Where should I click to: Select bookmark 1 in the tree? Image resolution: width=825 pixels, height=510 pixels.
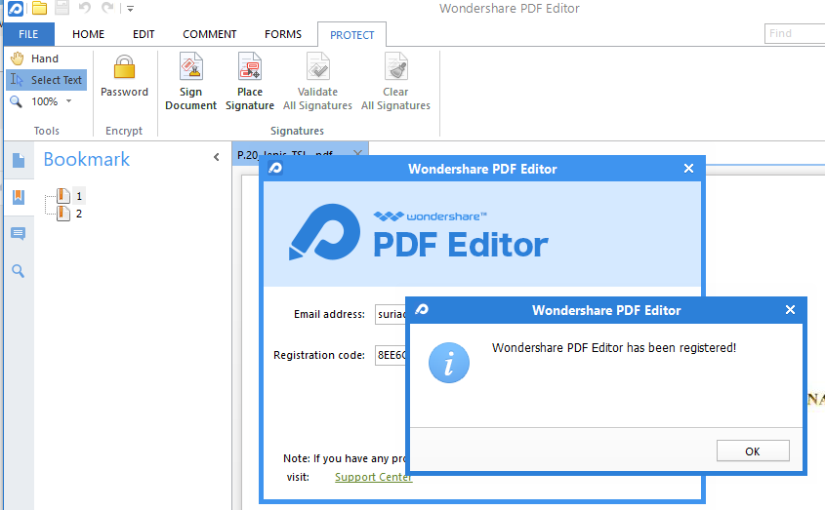click(79, 196)
